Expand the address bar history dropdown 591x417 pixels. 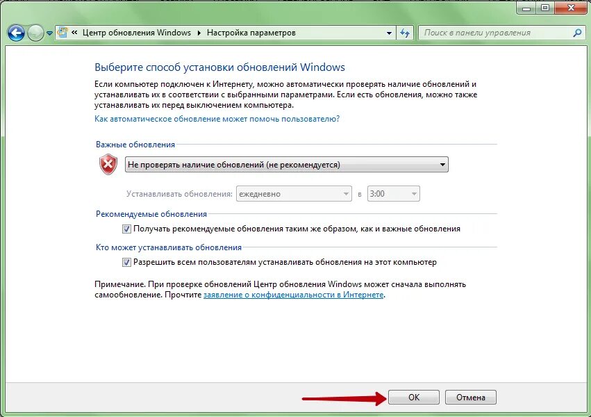point(389,33)
